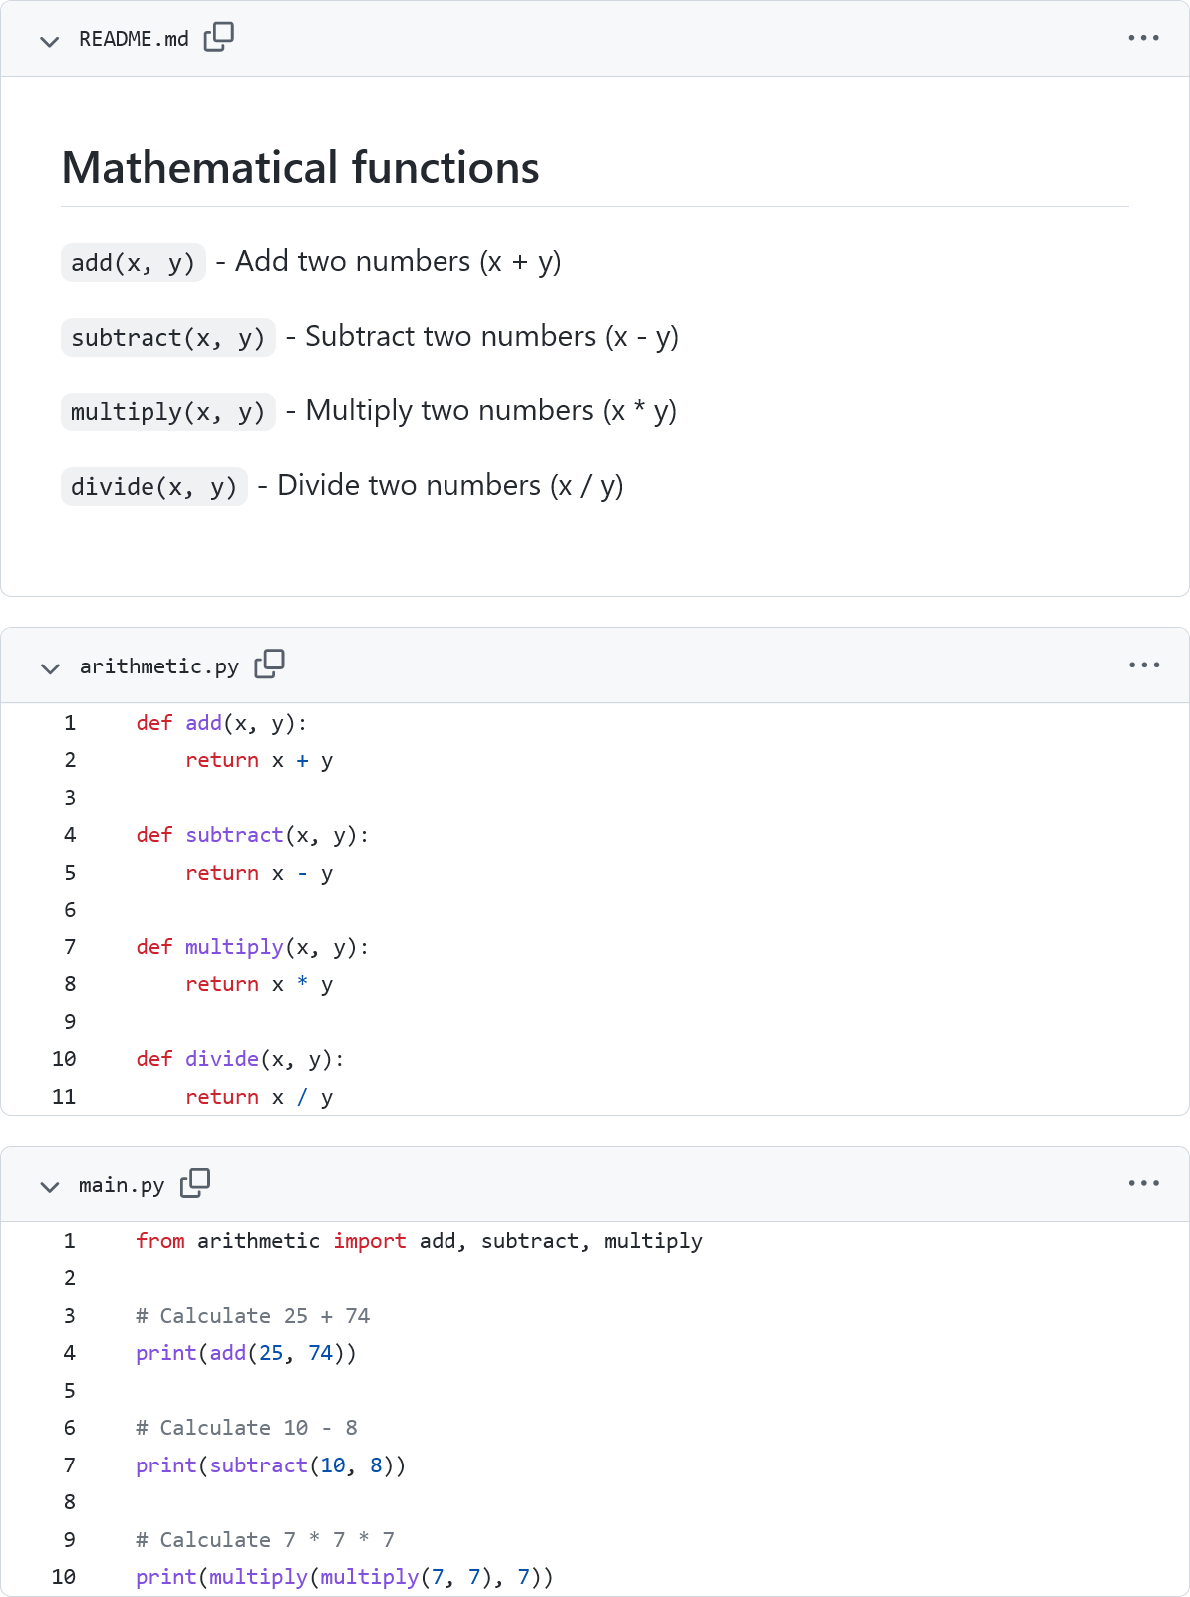Click the subtract(x, y) inline code

[x=167, y=338]
